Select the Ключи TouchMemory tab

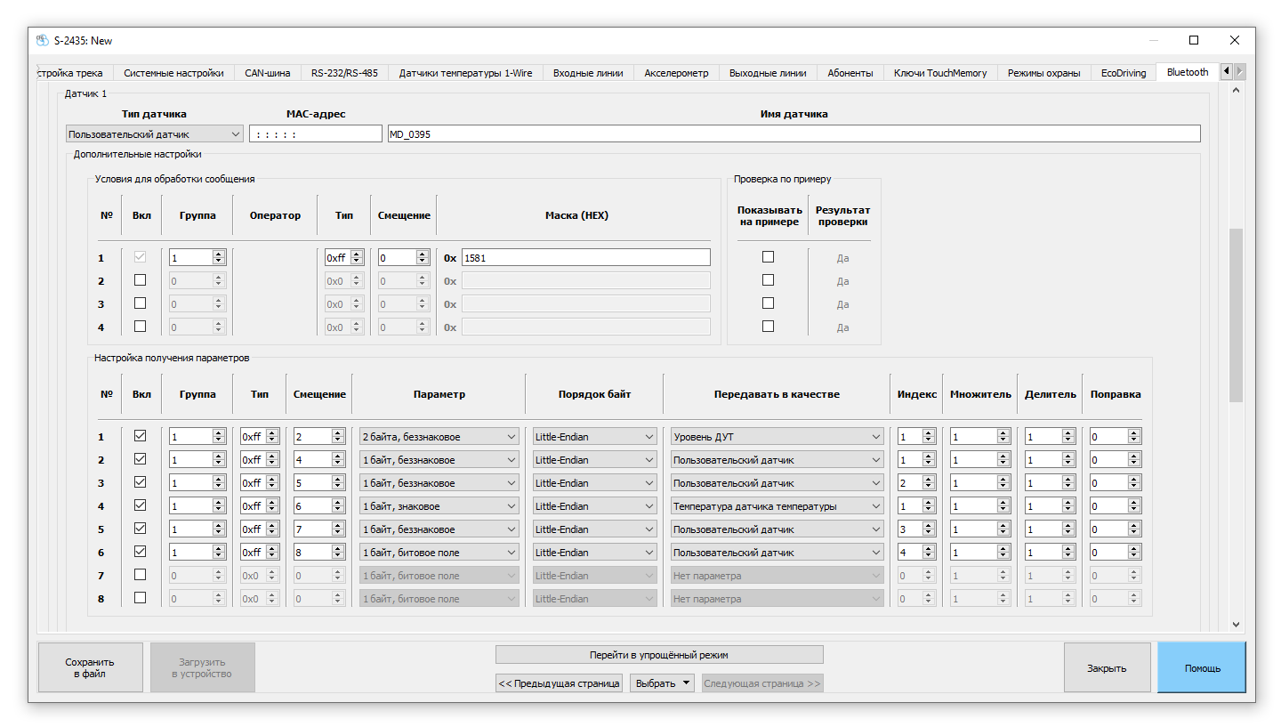(940, 73)
